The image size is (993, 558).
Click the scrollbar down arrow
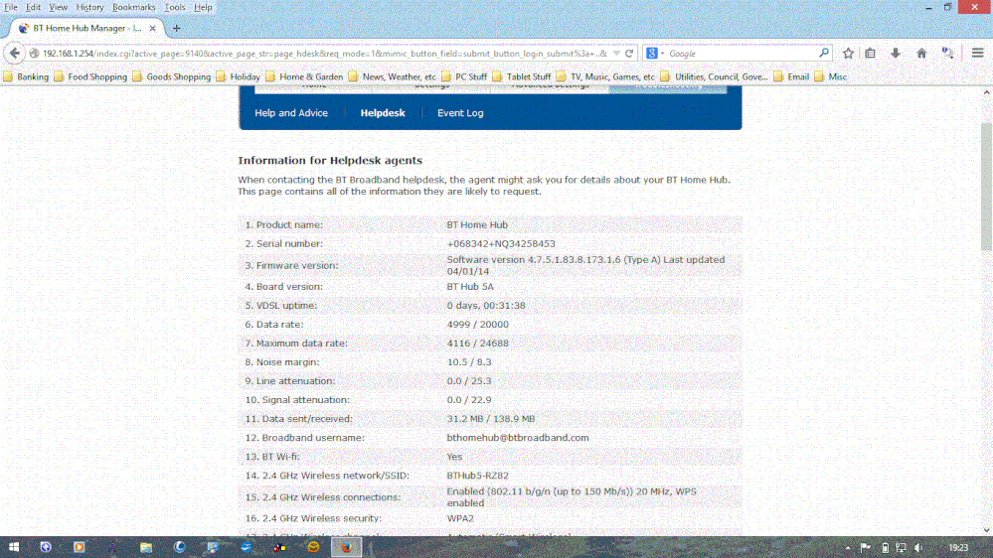[x=986, y=530]
